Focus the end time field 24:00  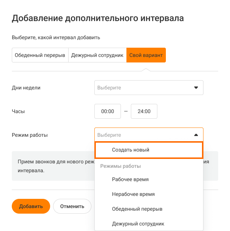tap(144, 111)
